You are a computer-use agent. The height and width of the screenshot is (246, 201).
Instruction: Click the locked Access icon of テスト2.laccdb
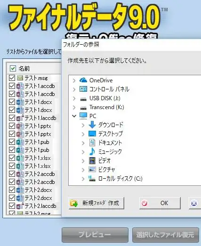20,206
